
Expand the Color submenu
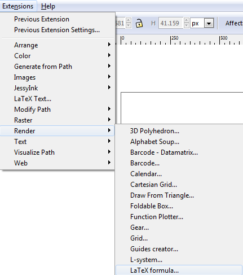(x=57, y=56)
